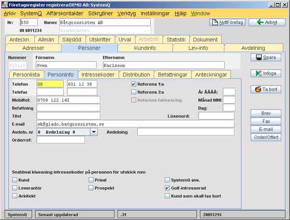The width and height of the screenshot is (290, 220).
Task: Check the SystemQ anv. checkbox
Action: coord(167,180)
